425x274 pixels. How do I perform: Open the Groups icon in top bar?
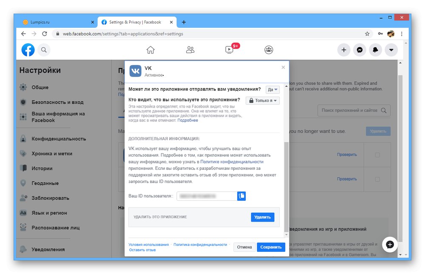click(x=269, y=50)
